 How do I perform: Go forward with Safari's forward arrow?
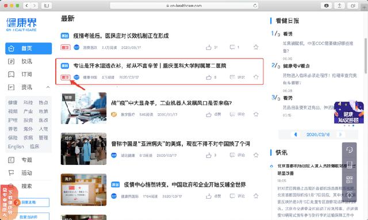[x=34, y=5]
